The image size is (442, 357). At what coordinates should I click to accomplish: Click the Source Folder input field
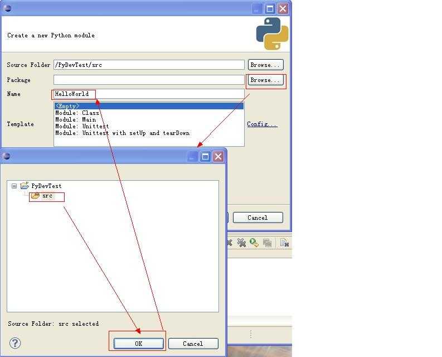coord(149,65)
